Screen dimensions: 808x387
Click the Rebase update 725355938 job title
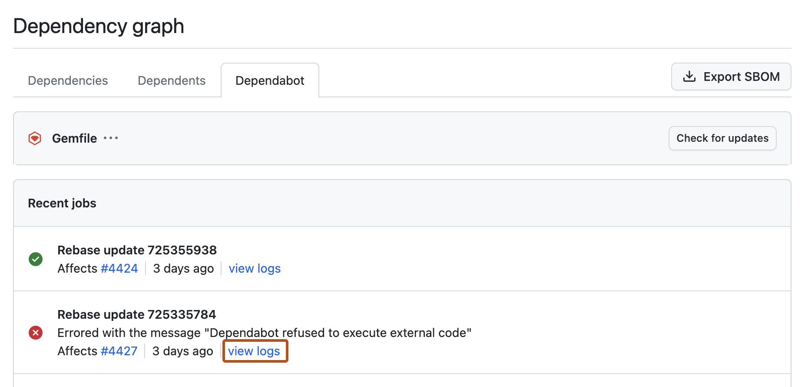pos(137,250)
